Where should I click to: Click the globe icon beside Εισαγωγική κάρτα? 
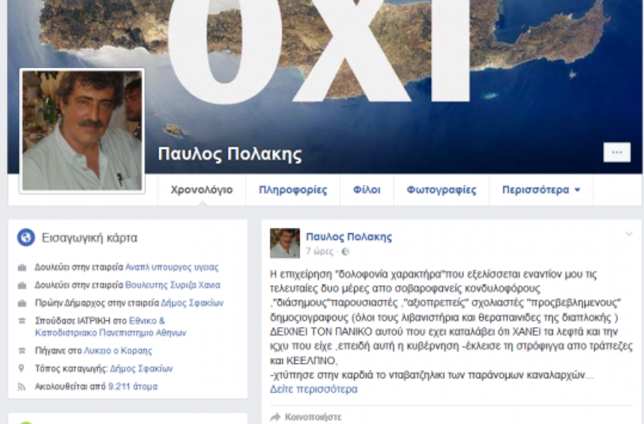[x=26, y=237]
